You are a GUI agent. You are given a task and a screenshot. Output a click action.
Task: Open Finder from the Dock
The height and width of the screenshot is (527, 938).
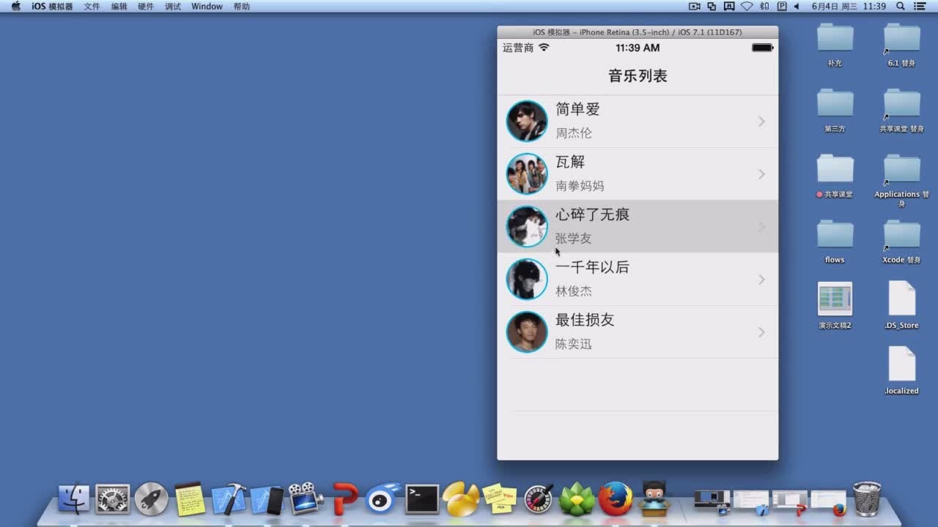(73, 499)
